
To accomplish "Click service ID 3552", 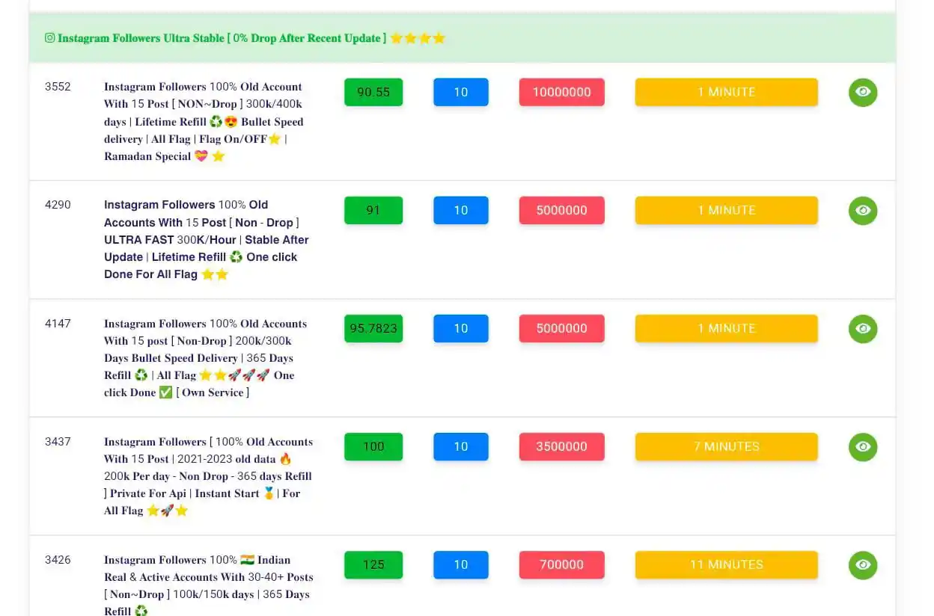I will pos(58,86).
